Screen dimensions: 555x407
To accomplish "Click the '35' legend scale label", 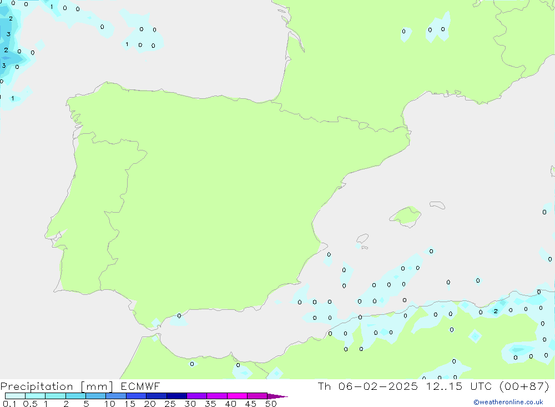I will click(210, 404).
